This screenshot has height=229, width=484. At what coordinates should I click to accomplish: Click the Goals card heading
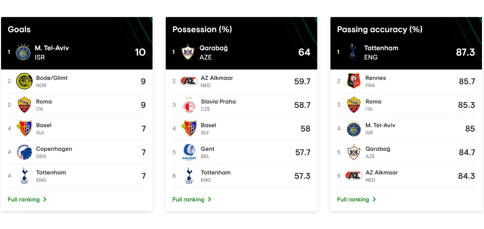[19, 30]
